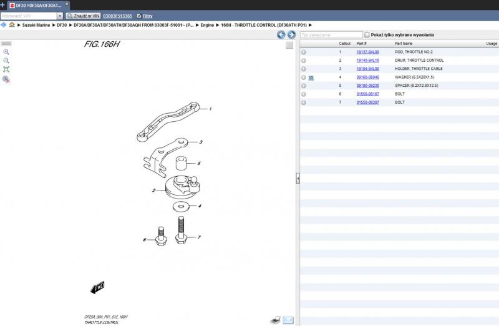Collapse the diagram panel with the splitter arrow
Screen dimensions: 499x326
click(x=298, y=179)
